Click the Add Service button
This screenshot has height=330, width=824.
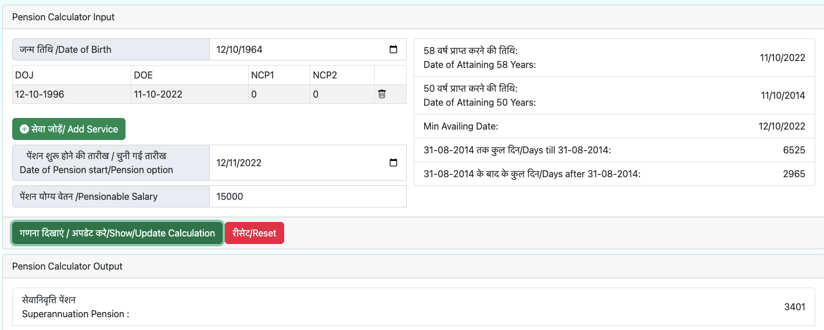click(x=69, y=129)
